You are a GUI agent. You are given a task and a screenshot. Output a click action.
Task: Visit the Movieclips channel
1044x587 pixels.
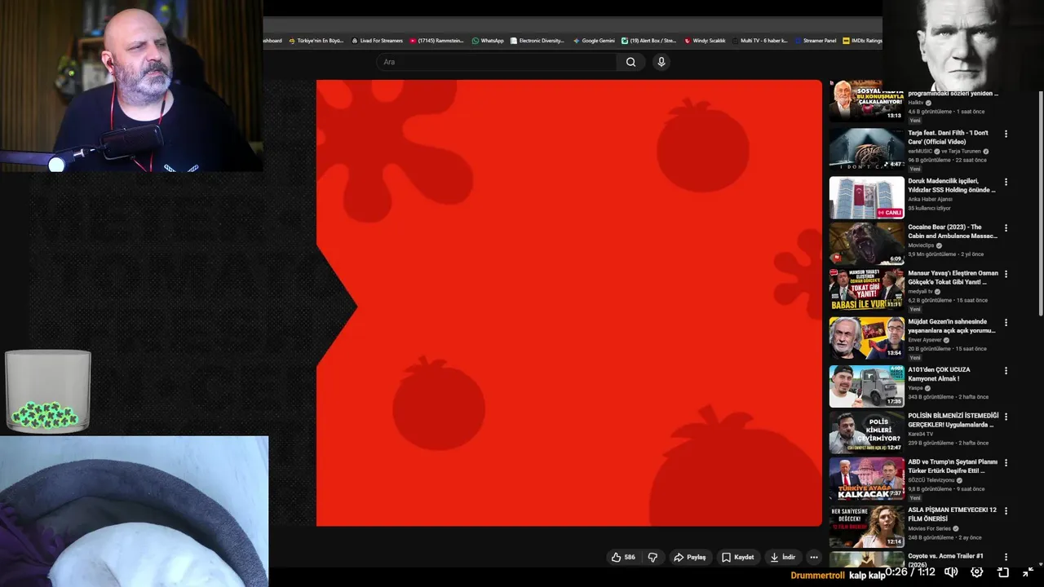pyautogui.click(x=921, y=245)
